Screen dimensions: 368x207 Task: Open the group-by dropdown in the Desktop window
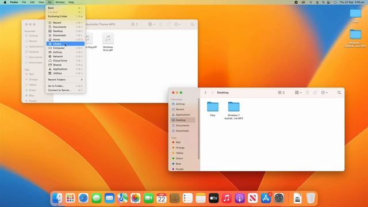click(x=298, y=93)
